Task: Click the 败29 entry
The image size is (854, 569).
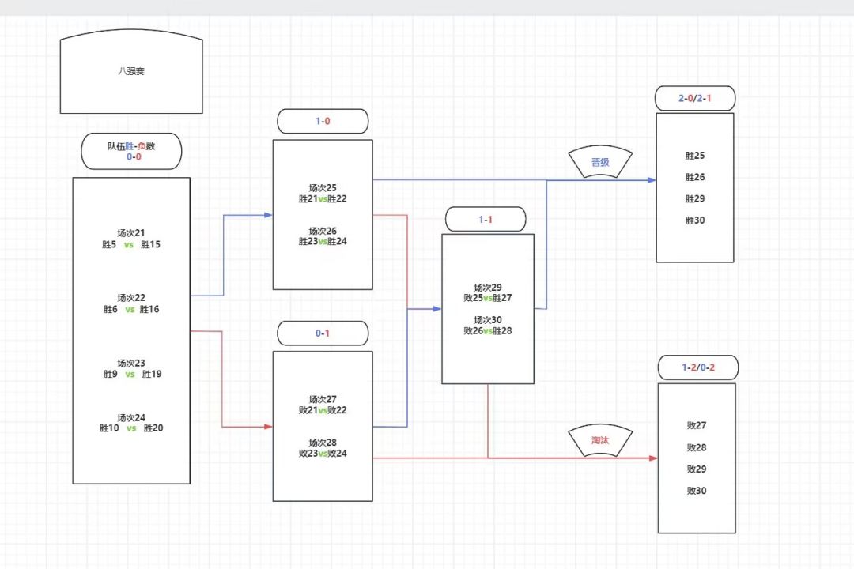Action: point(697,469)
